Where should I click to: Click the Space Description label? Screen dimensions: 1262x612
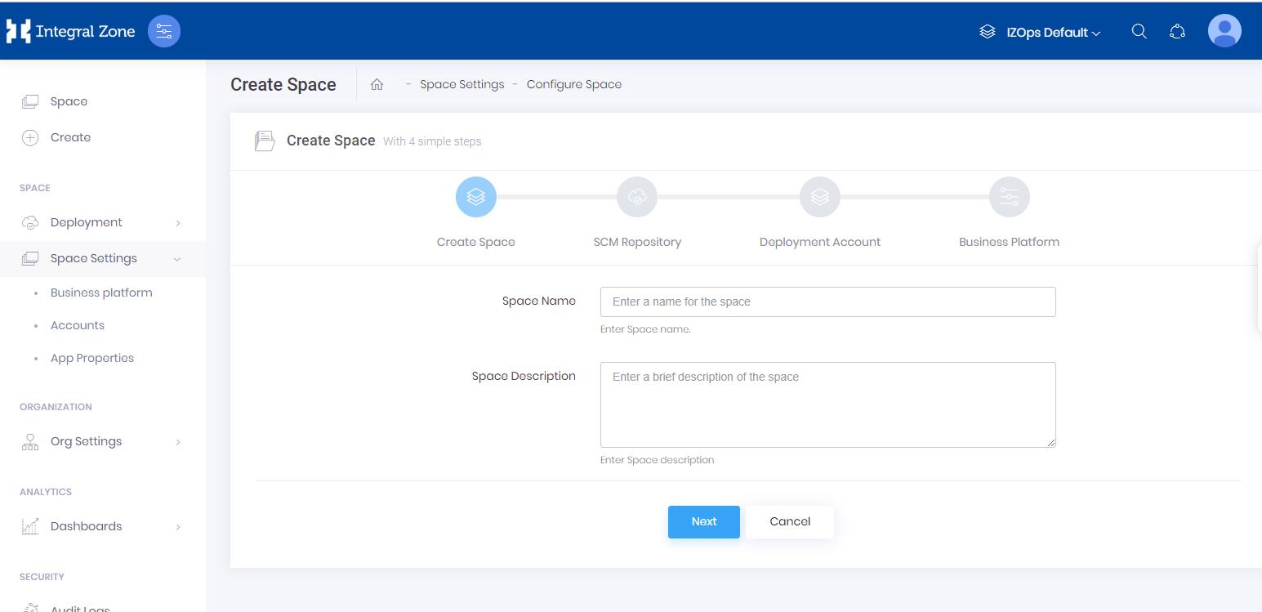click(524, 376)
